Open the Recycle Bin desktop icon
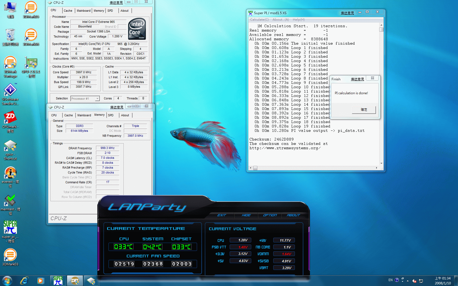 [x=10, y=37]
